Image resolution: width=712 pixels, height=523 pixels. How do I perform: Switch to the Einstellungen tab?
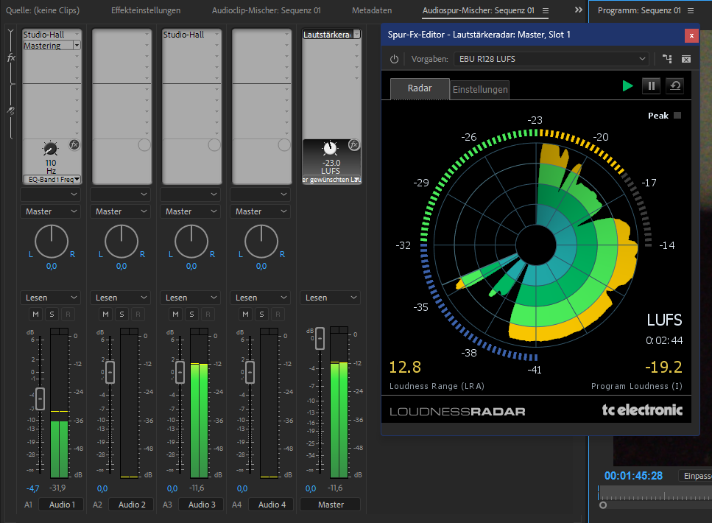coord(479,89)
